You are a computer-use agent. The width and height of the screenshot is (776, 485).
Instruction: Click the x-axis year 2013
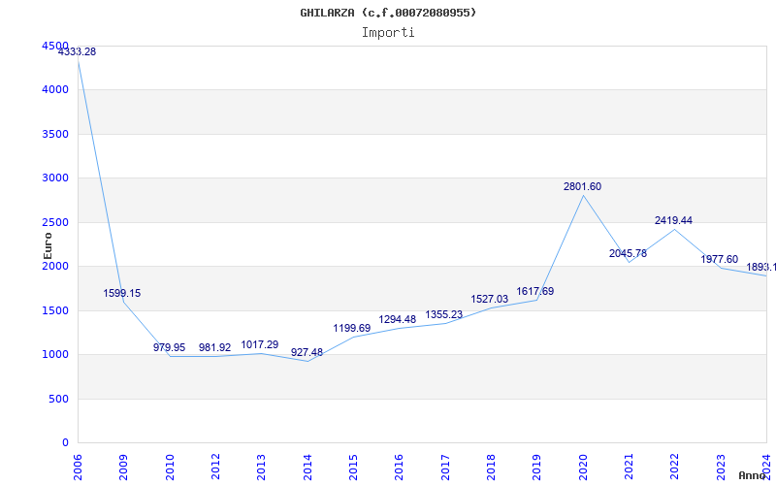tap(261, 467)
